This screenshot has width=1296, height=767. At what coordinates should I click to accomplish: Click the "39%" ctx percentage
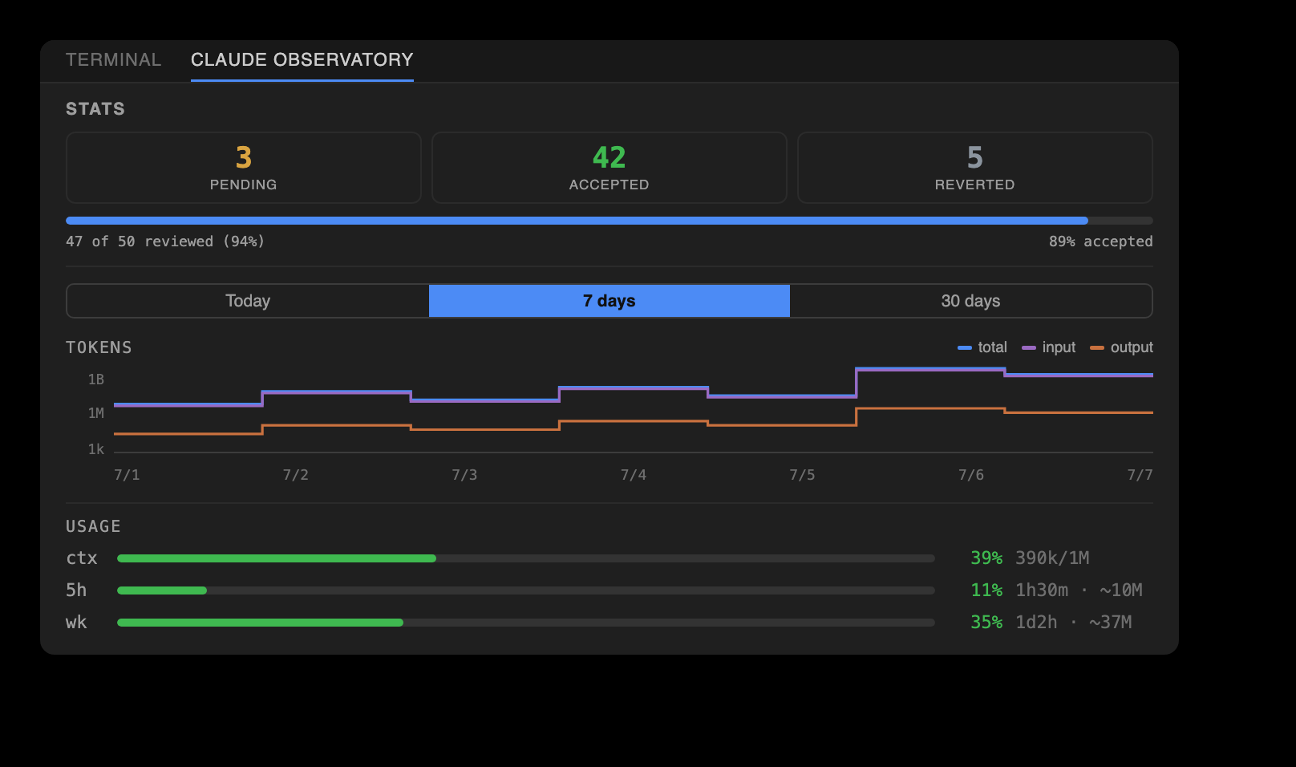click(986, 558)
